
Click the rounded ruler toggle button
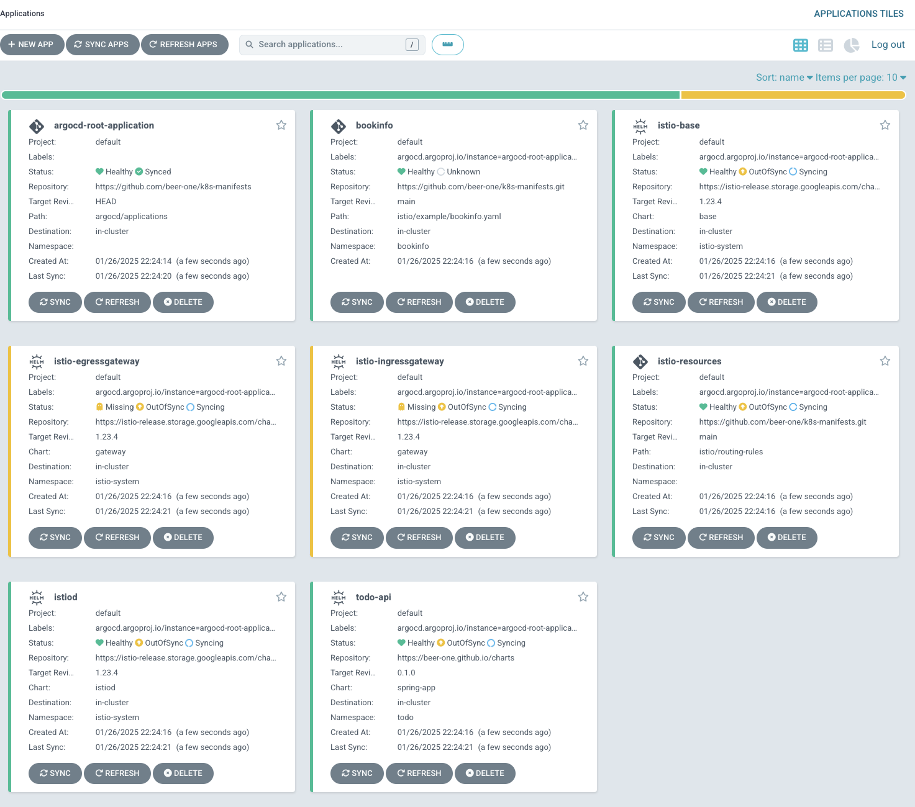pyautogui.click(x=448, y=45)
